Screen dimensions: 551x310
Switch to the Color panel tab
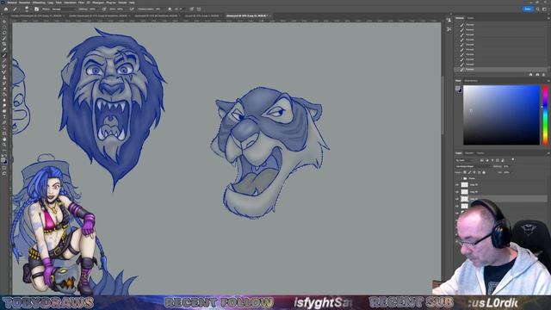(x=458, y=81)
